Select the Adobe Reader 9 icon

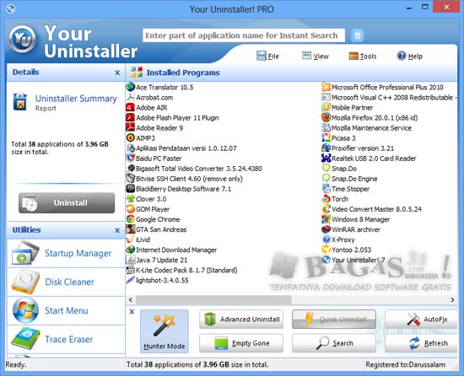click(131, 127)
